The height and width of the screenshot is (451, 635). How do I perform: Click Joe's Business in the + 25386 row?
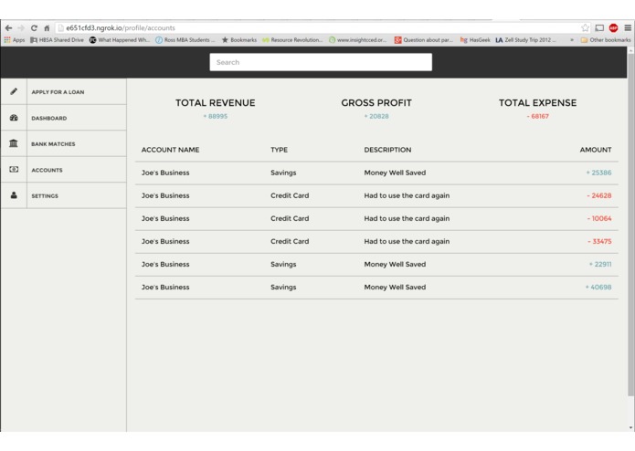pos(165,173)
